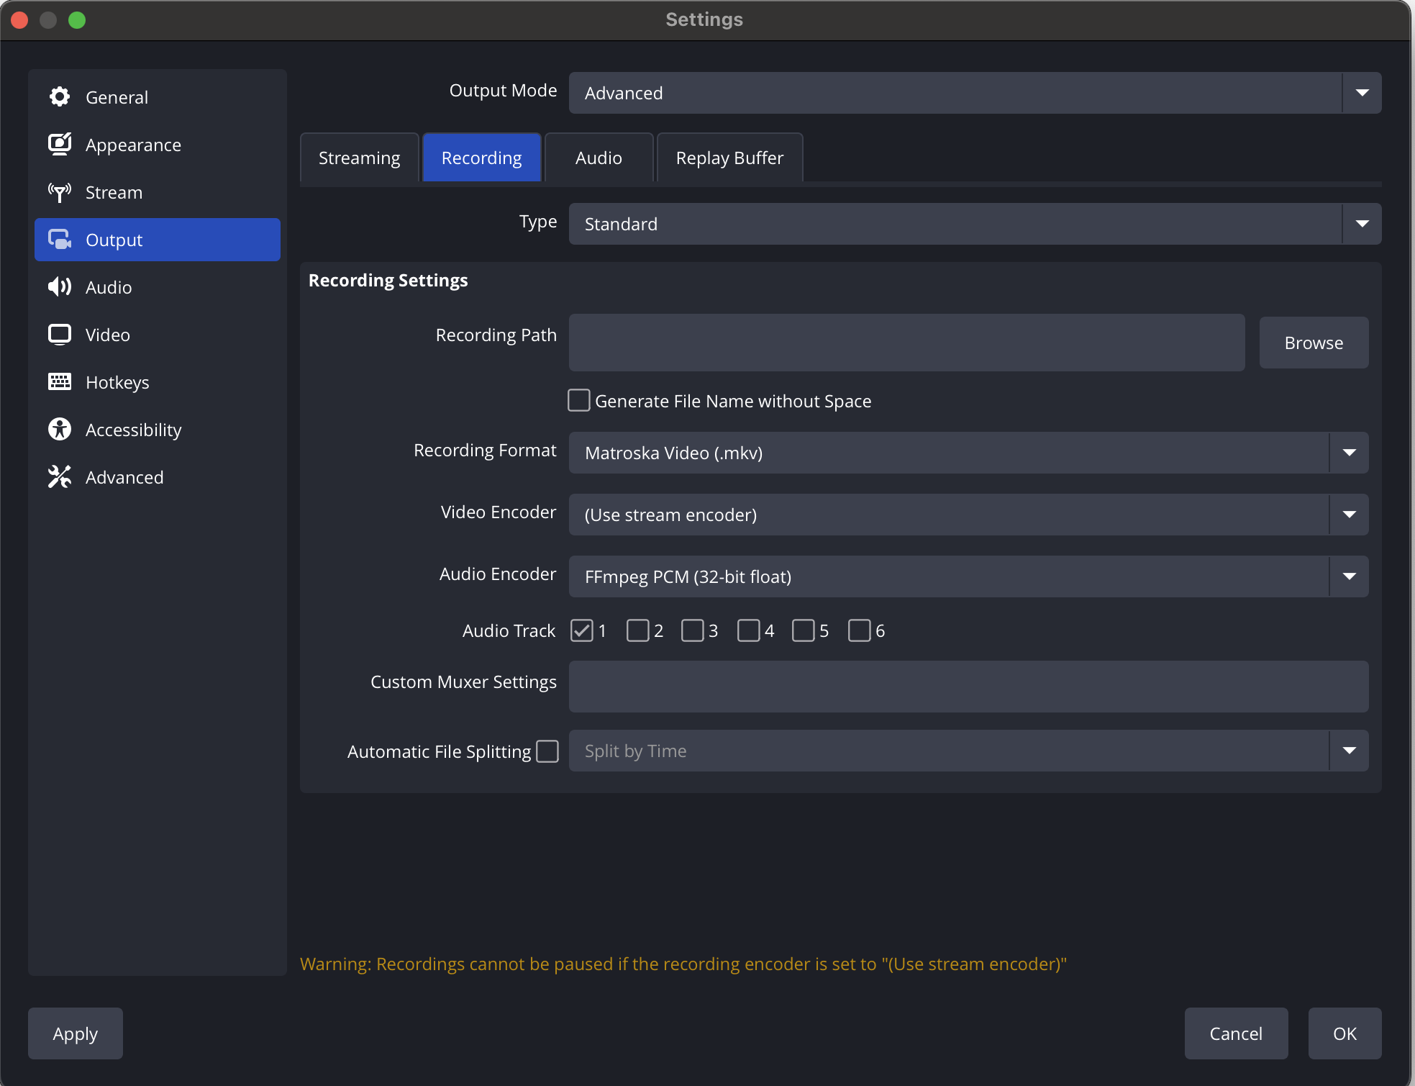The width and height of the screenshot is (1415, 1086).
Task: Expand the Split by Time dropdown
Action: coord(968,751)
